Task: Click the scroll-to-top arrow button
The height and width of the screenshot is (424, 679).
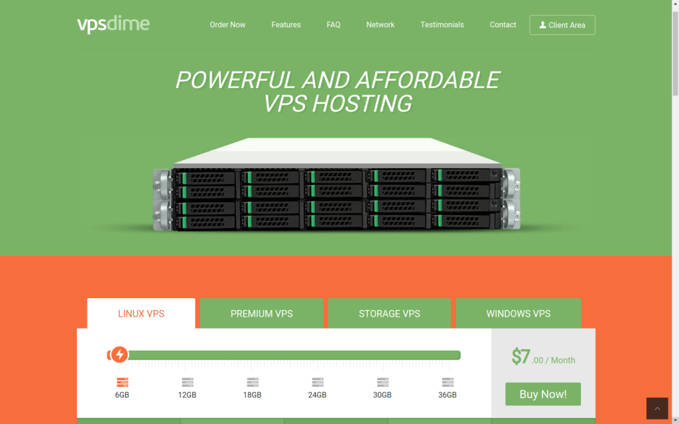Action: 657,408
